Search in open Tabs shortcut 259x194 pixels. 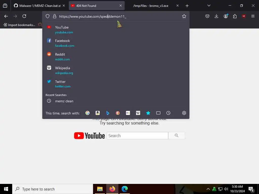coord(158,113)
